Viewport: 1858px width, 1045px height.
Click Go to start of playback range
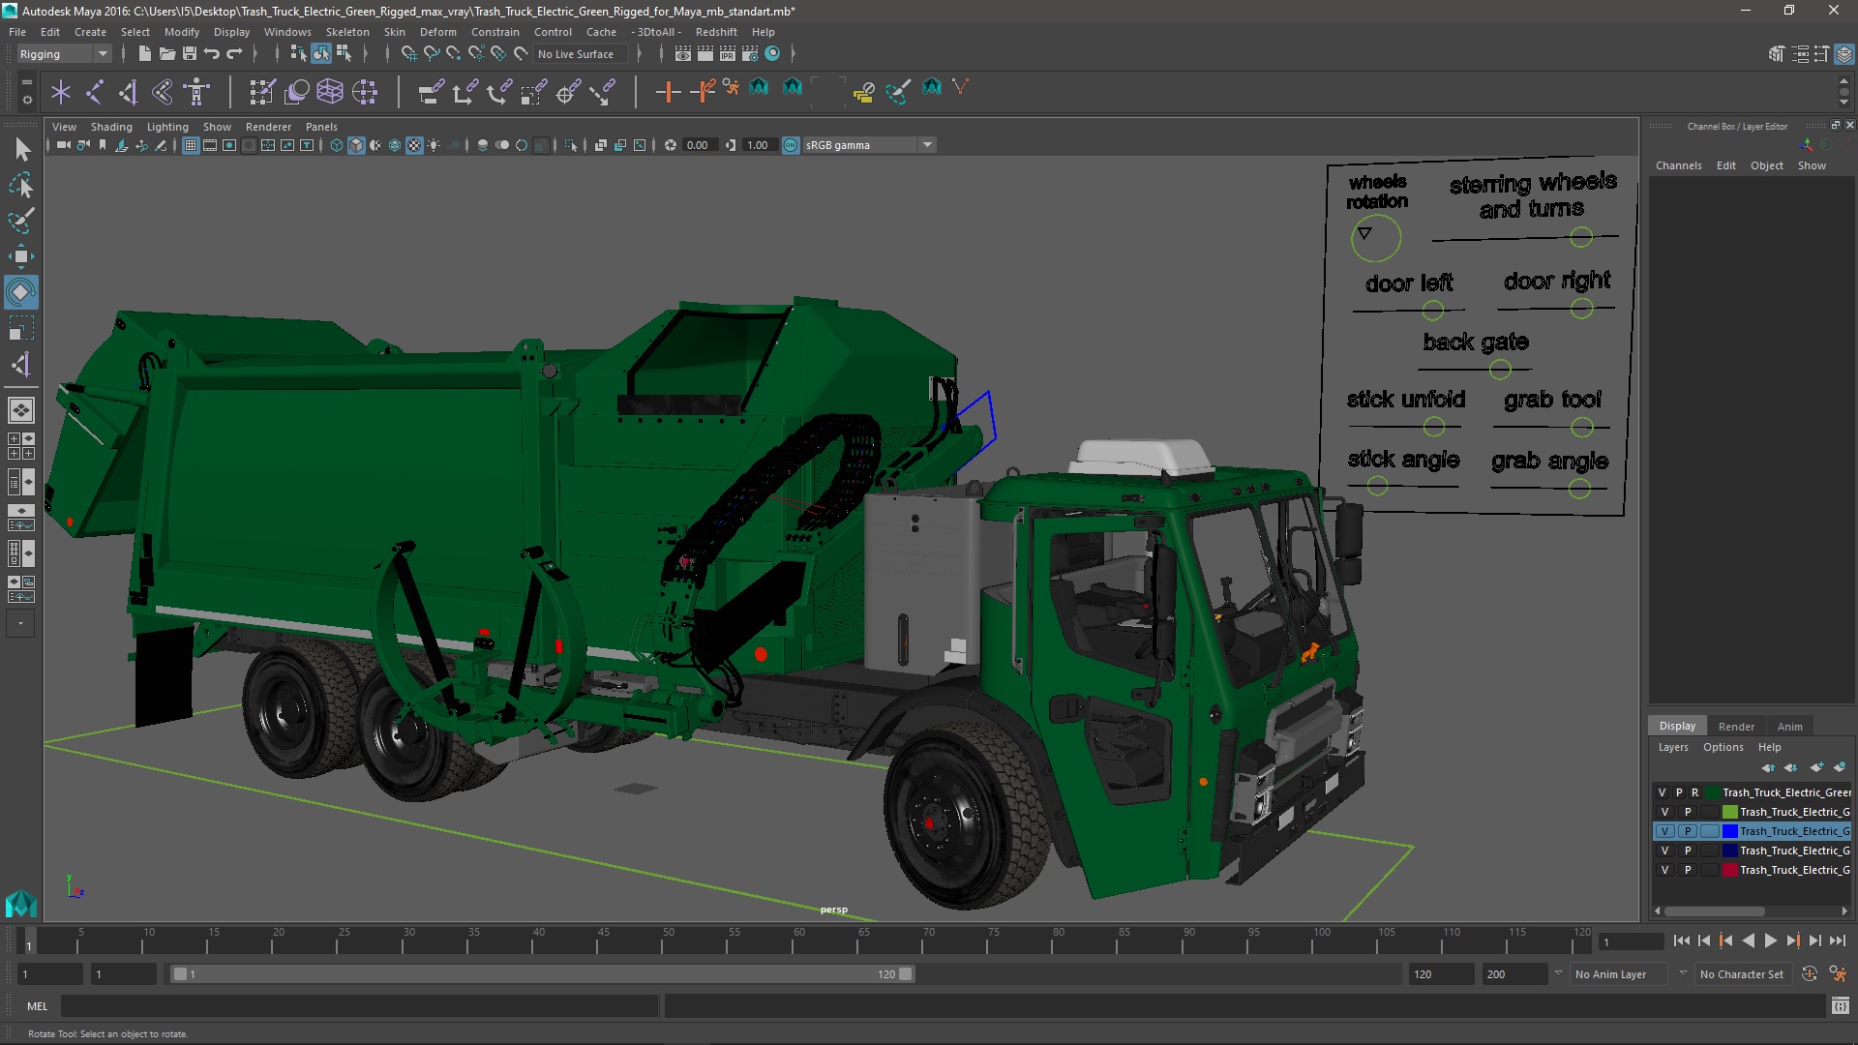pyautogui.click(x=1681, y=940)
